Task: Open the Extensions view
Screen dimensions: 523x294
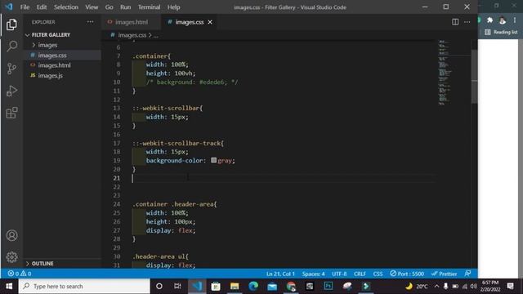Action: (x=11, y=113)
